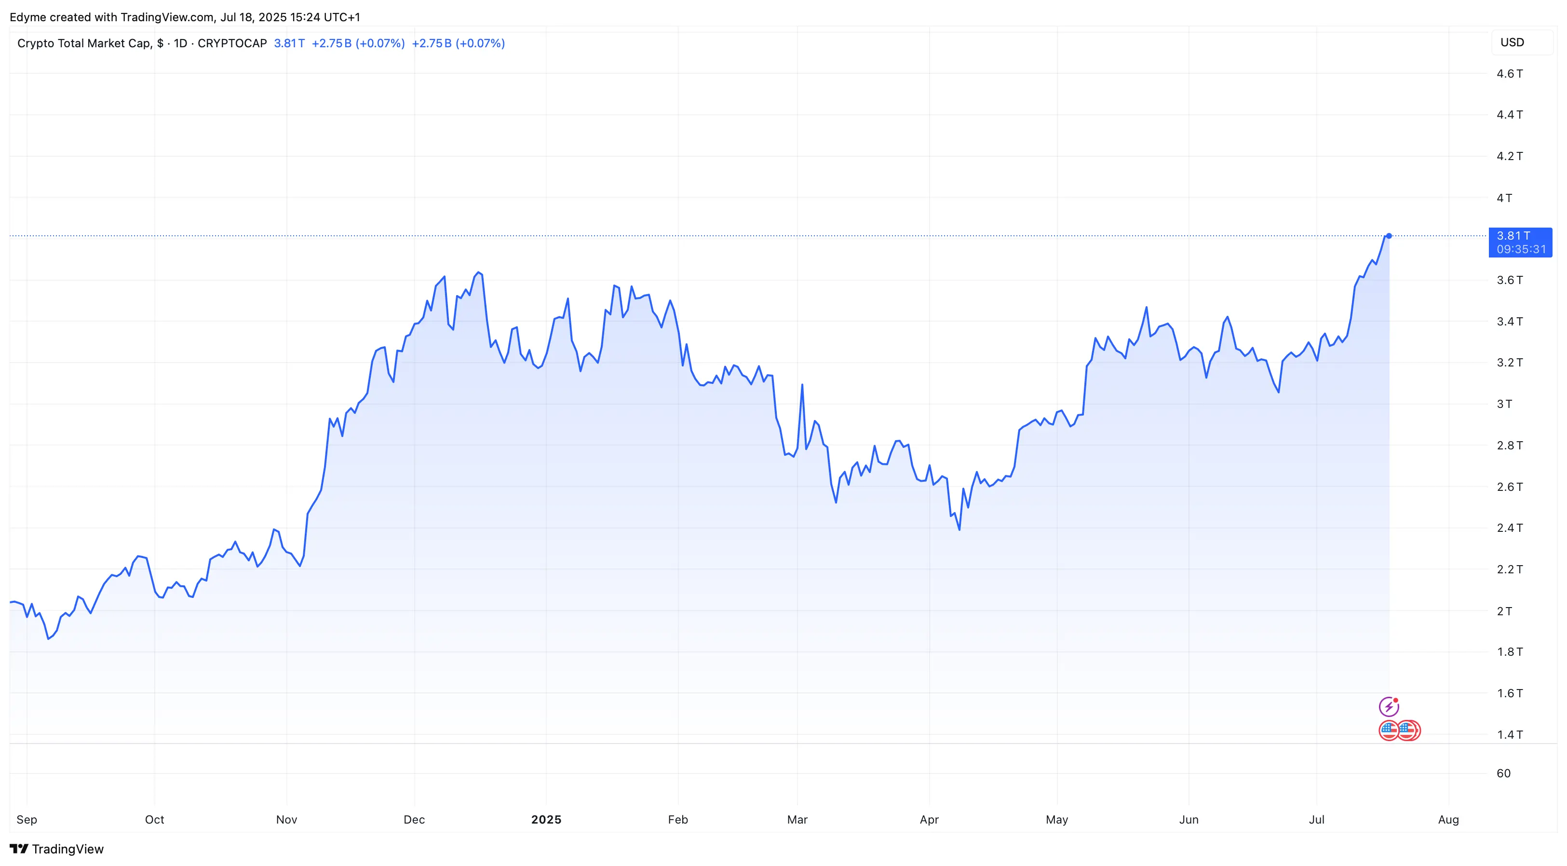Click the blue 3.81 T price label on the axis
The image size is (1567, 866).
point(1513,236)
